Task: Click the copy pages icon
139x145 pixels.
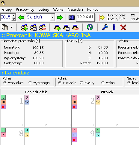Action: (5, 27)
